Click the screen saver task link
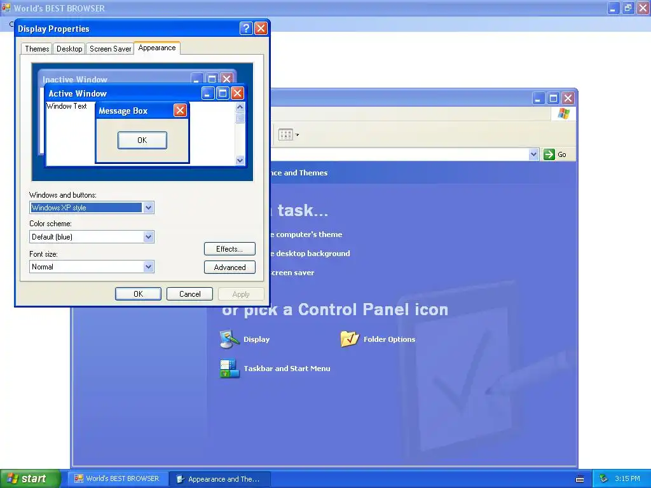The height and width of the screenshot is (488, 651). point(292,273)
